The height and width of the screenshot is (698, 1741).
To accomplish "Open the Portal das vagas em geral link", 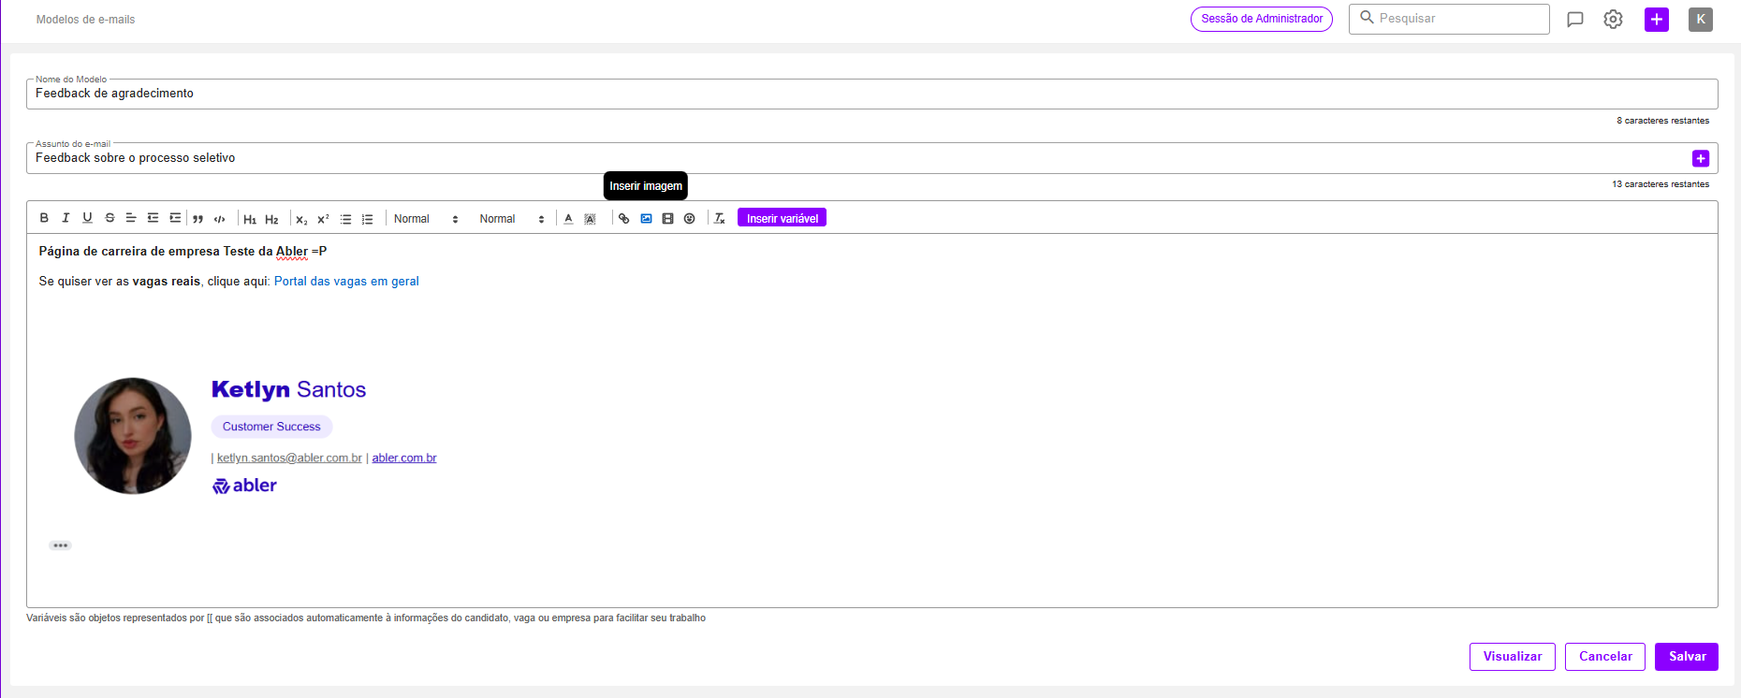I will [346, 282].
